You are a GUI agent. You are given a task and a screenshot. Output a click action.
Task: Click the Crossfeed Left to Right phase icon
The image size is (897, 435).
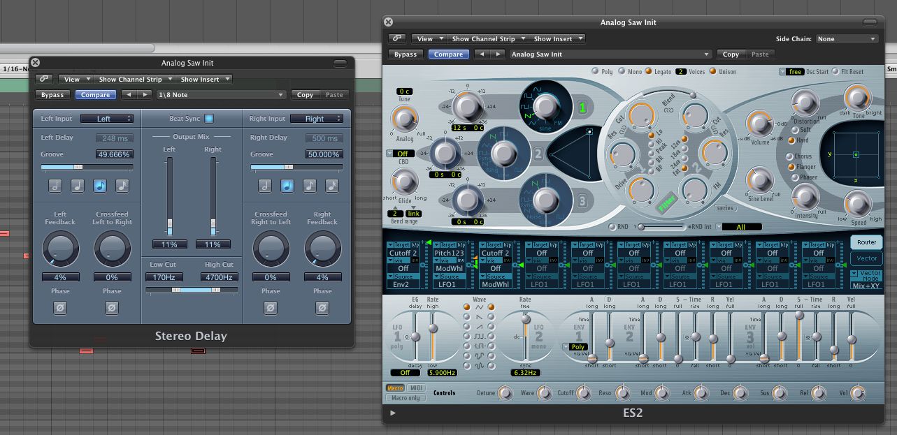pos(112,307)
